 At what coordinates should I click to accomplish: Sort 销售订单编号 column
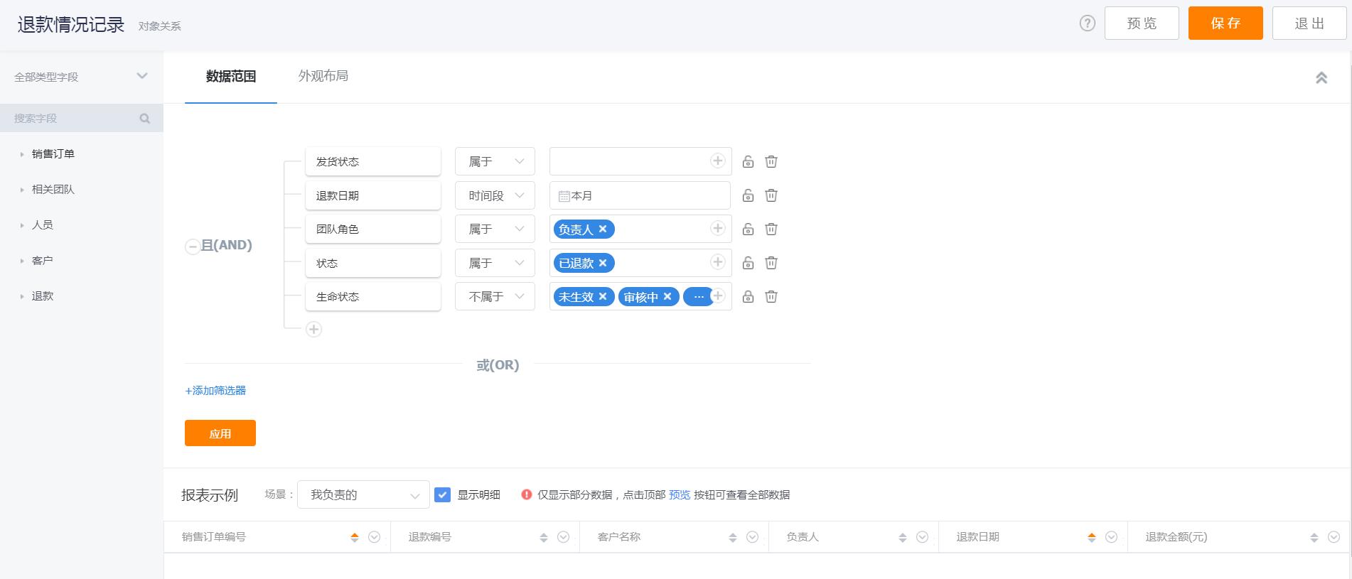click(x=355, y=538)
